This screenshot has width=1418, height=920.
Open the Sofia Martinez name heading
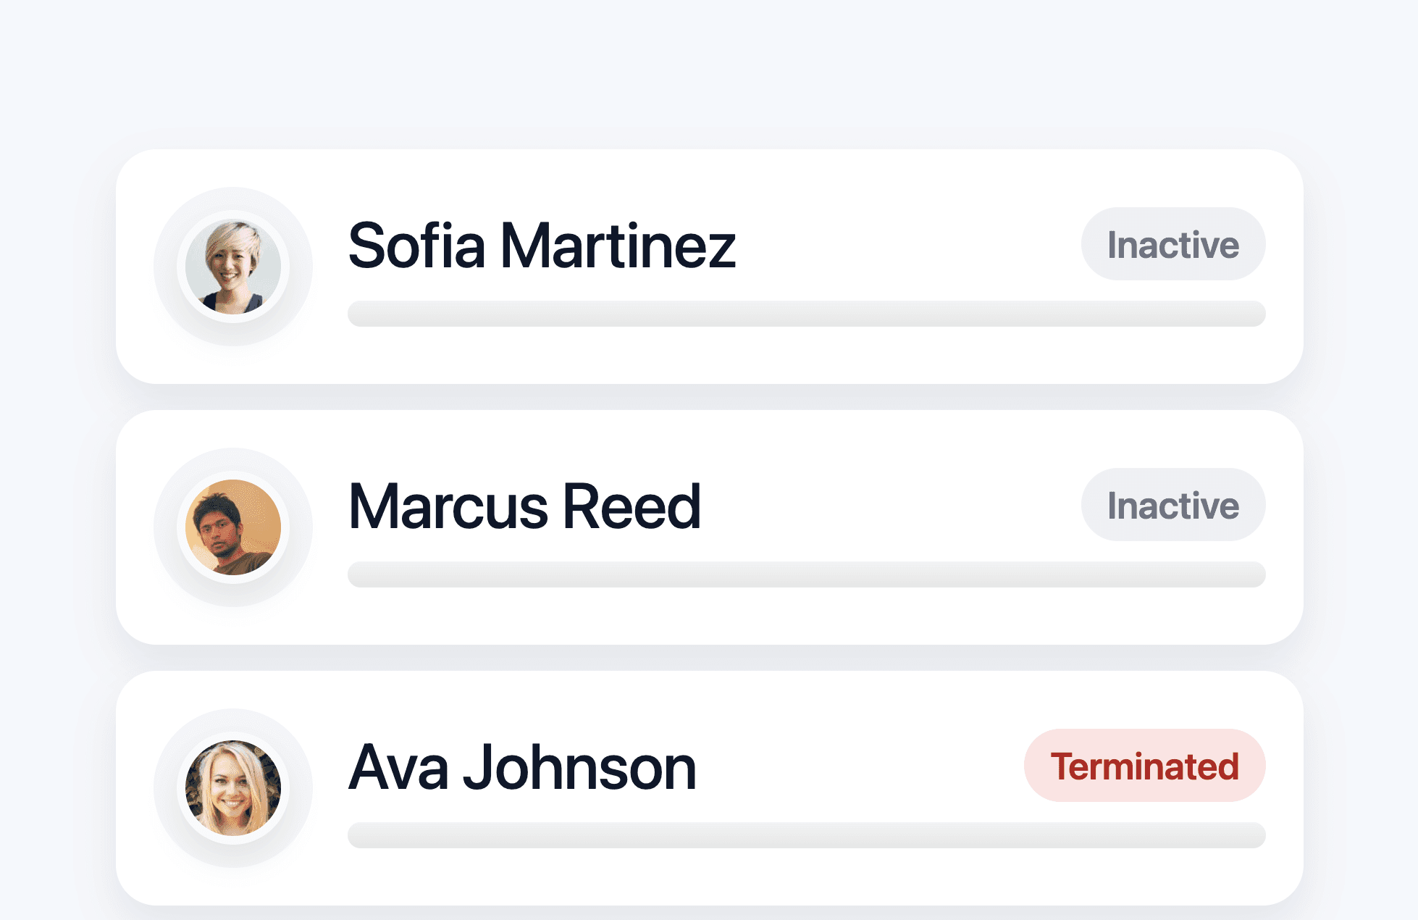coord(542,246)
